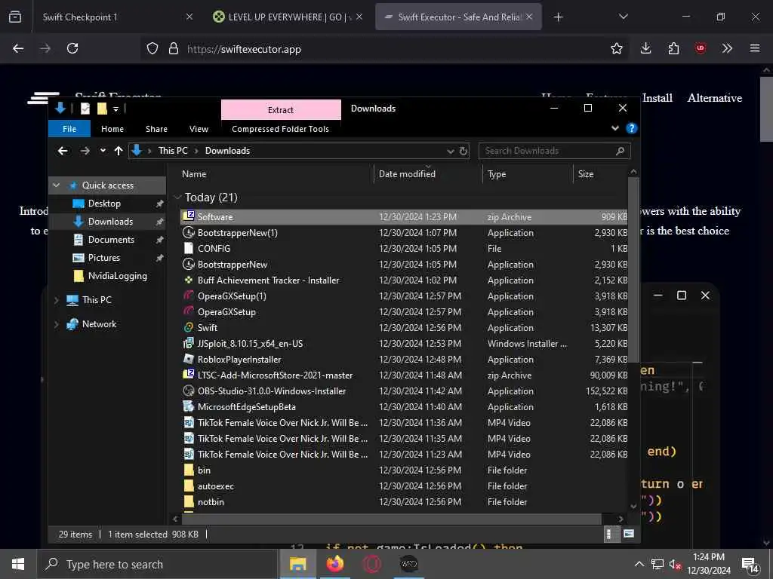Select Pictures in Quick access
This screenshot has height=579, width=773.
104,258
